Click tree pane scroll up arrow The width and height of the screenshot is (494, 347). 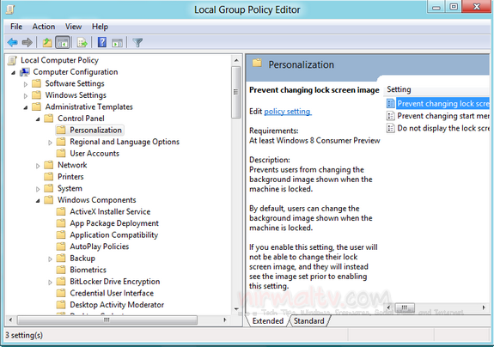click(236, 60)
